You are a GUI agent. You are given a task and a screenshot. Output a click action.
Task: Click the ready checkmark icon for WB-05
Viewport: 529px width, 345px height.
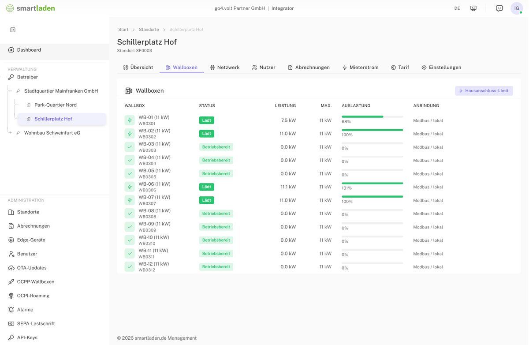(x=130, y=173)
